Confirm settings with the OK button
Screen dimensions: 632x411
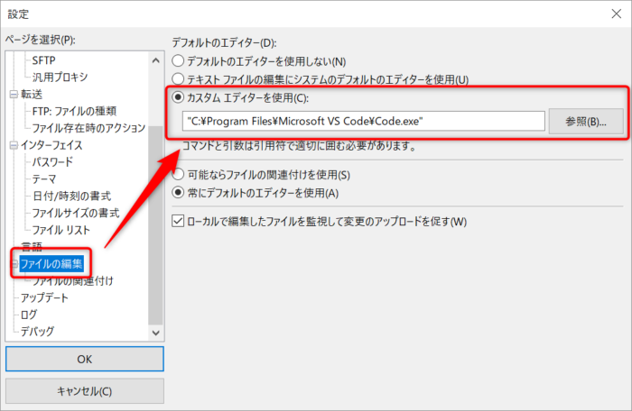point(84,358)
